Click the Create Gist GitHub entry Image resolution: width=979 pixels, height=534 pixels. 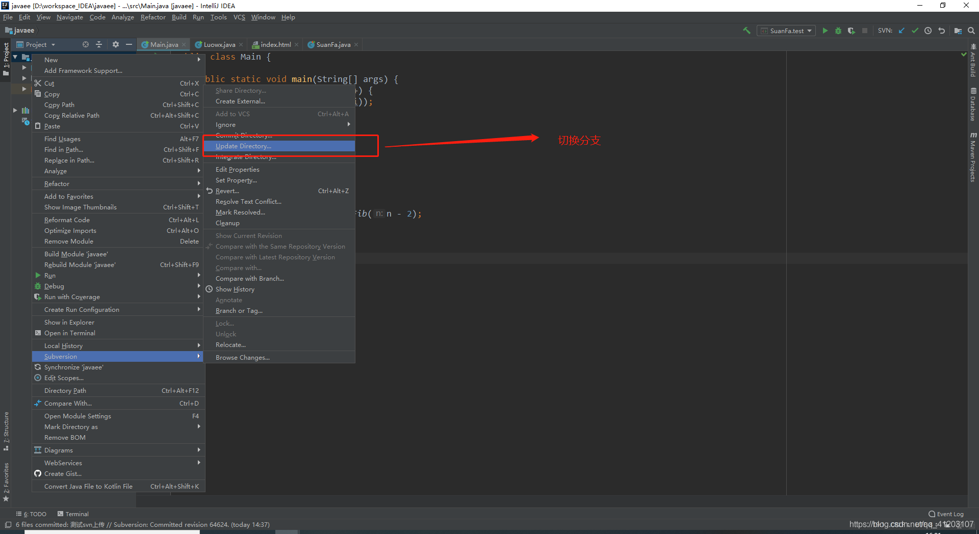tap(118, 473)
